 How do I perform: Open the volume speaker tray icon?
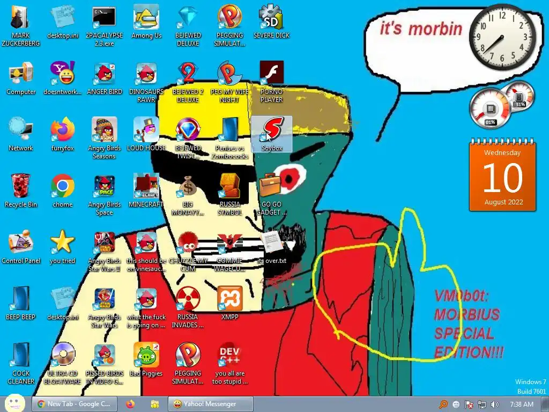pyautogui.click(x=495, y=404)
